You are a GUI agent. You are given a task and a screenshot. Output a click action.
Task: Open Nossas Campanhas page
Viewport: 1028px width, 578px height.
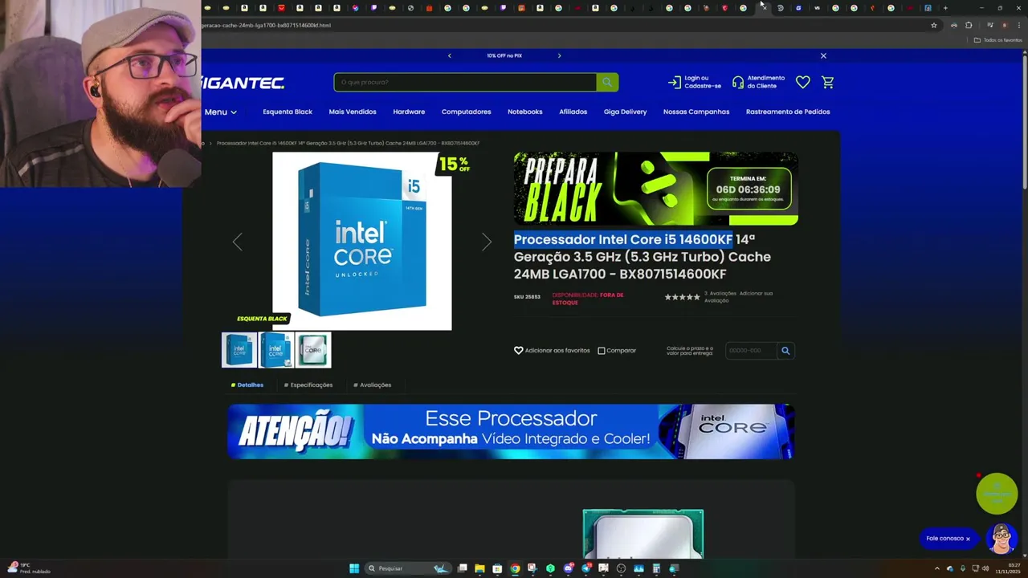click(x=696, y=112)
